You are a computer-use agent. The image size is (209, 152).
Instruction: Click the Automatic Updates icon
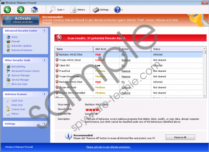click(x=8, y=46)
